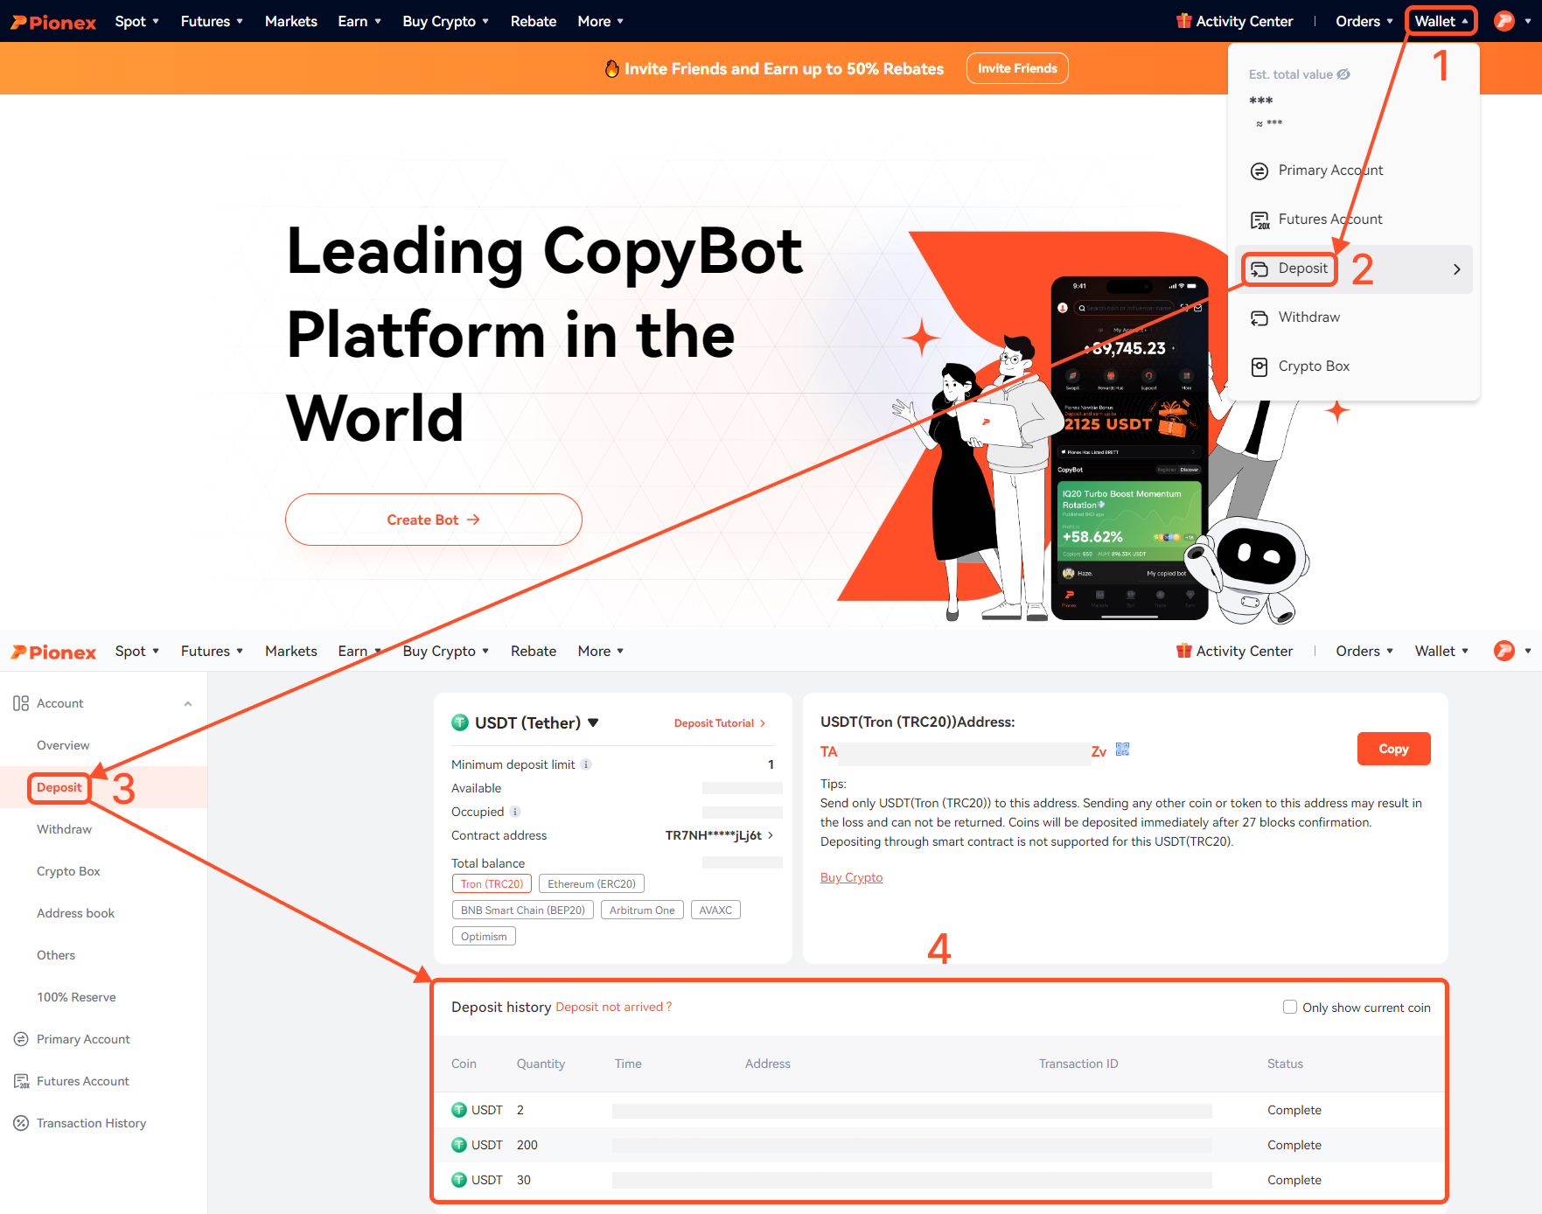Click the Invite Friends button
The width and height of the screenshot is (1542, 1214).
[1017, 68]
